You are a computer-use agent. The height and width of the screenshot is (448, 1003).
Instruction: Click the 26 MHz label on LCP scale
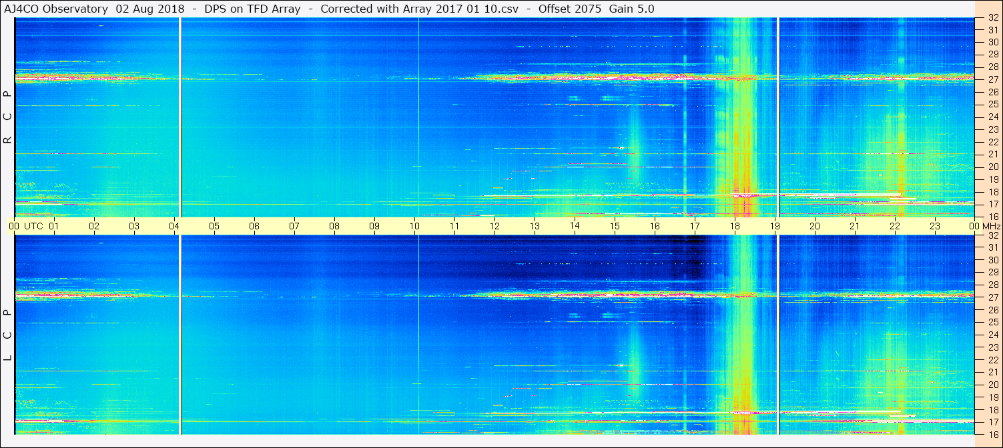[x=993, y=310]
